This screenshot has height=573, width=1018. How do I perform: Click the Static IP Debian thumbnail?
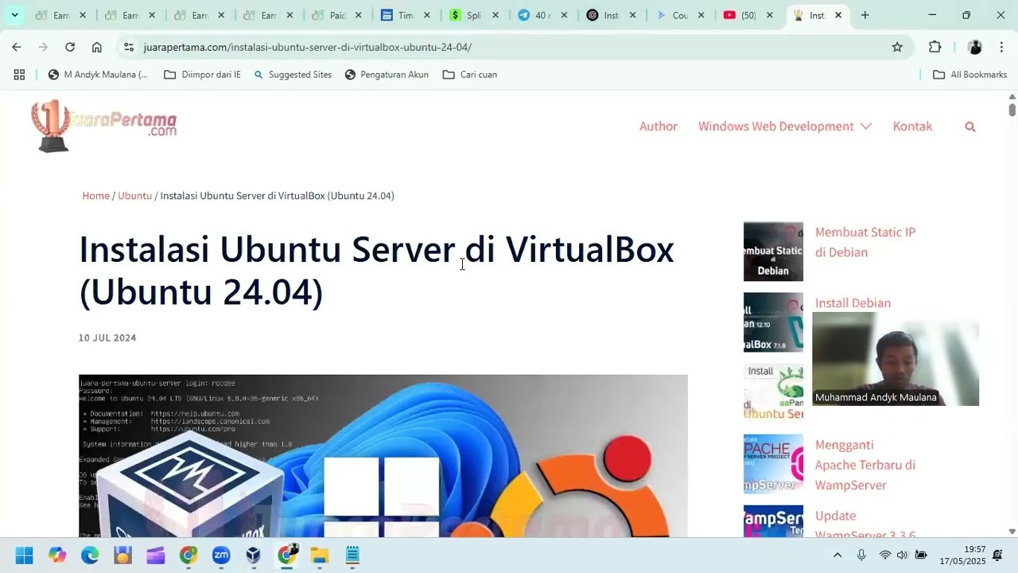(773, 251)
